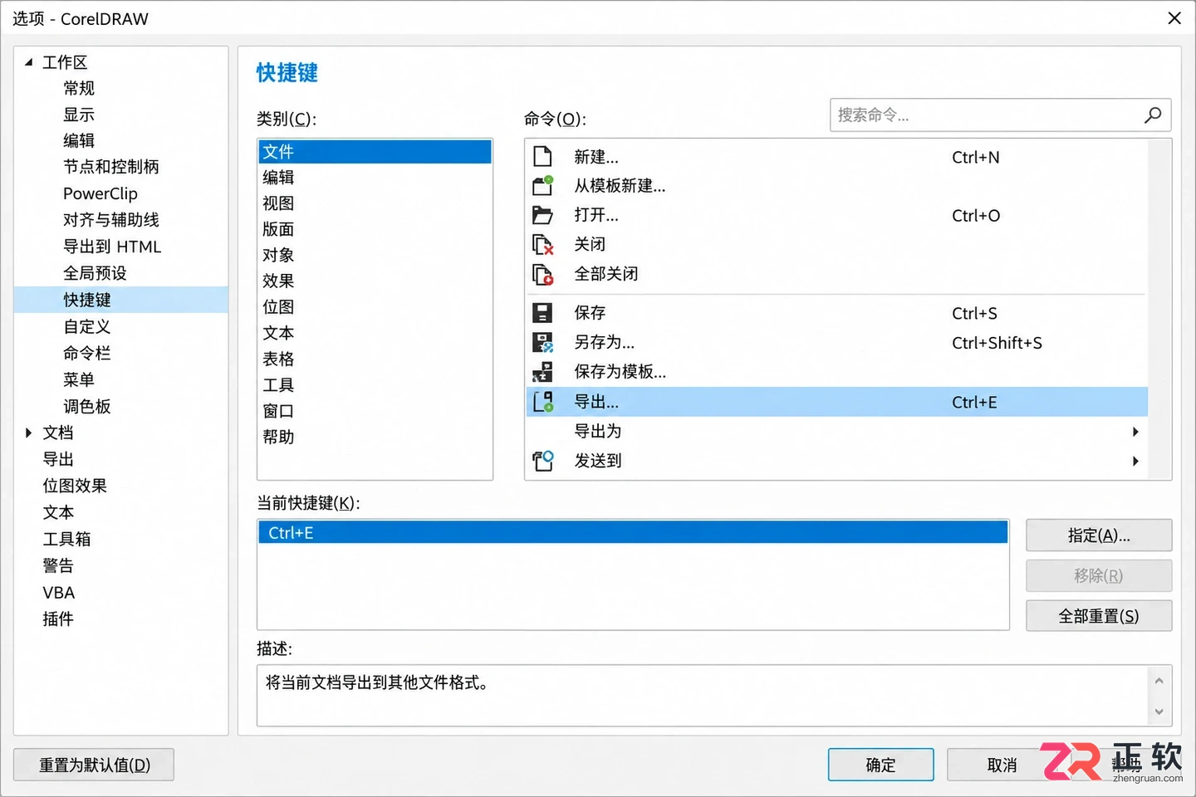Expand the 文档 tree node
The height and width of the screenshot is (797, 1196).
(28, 433)
